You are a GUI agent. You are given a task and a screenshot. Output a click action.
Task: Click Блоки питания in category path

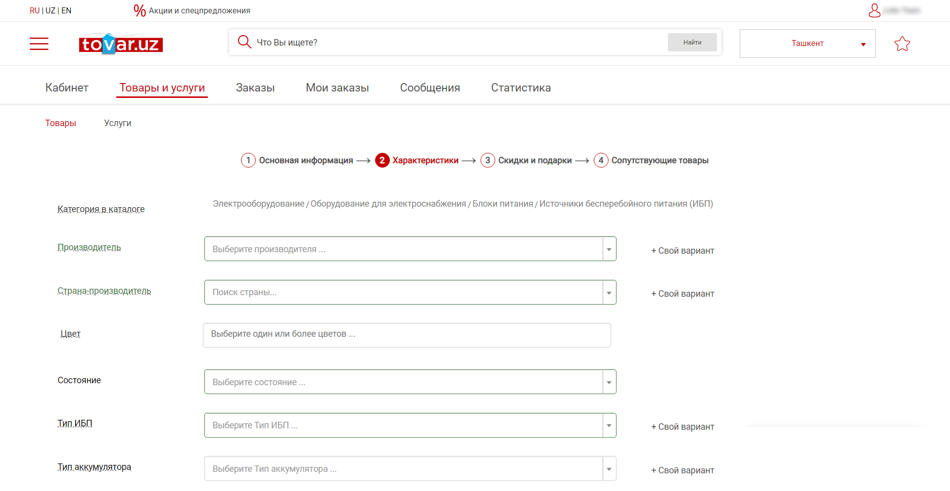coord(503,204)
